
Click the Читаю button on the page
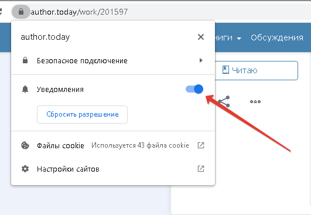257,71
